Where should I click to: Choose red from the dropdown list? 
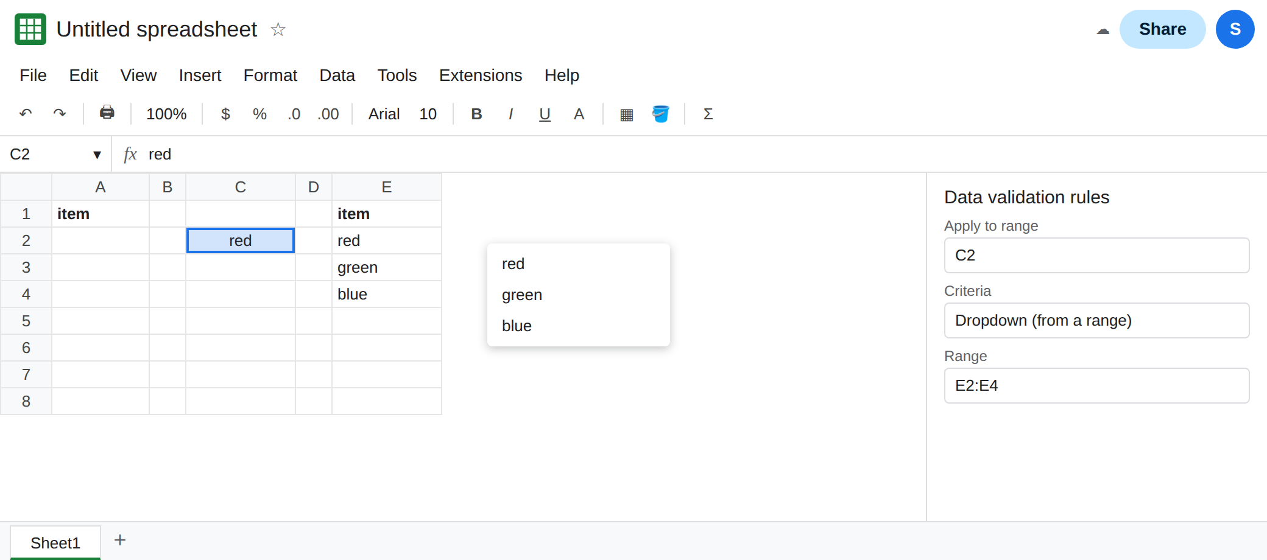tap(579, 264)
